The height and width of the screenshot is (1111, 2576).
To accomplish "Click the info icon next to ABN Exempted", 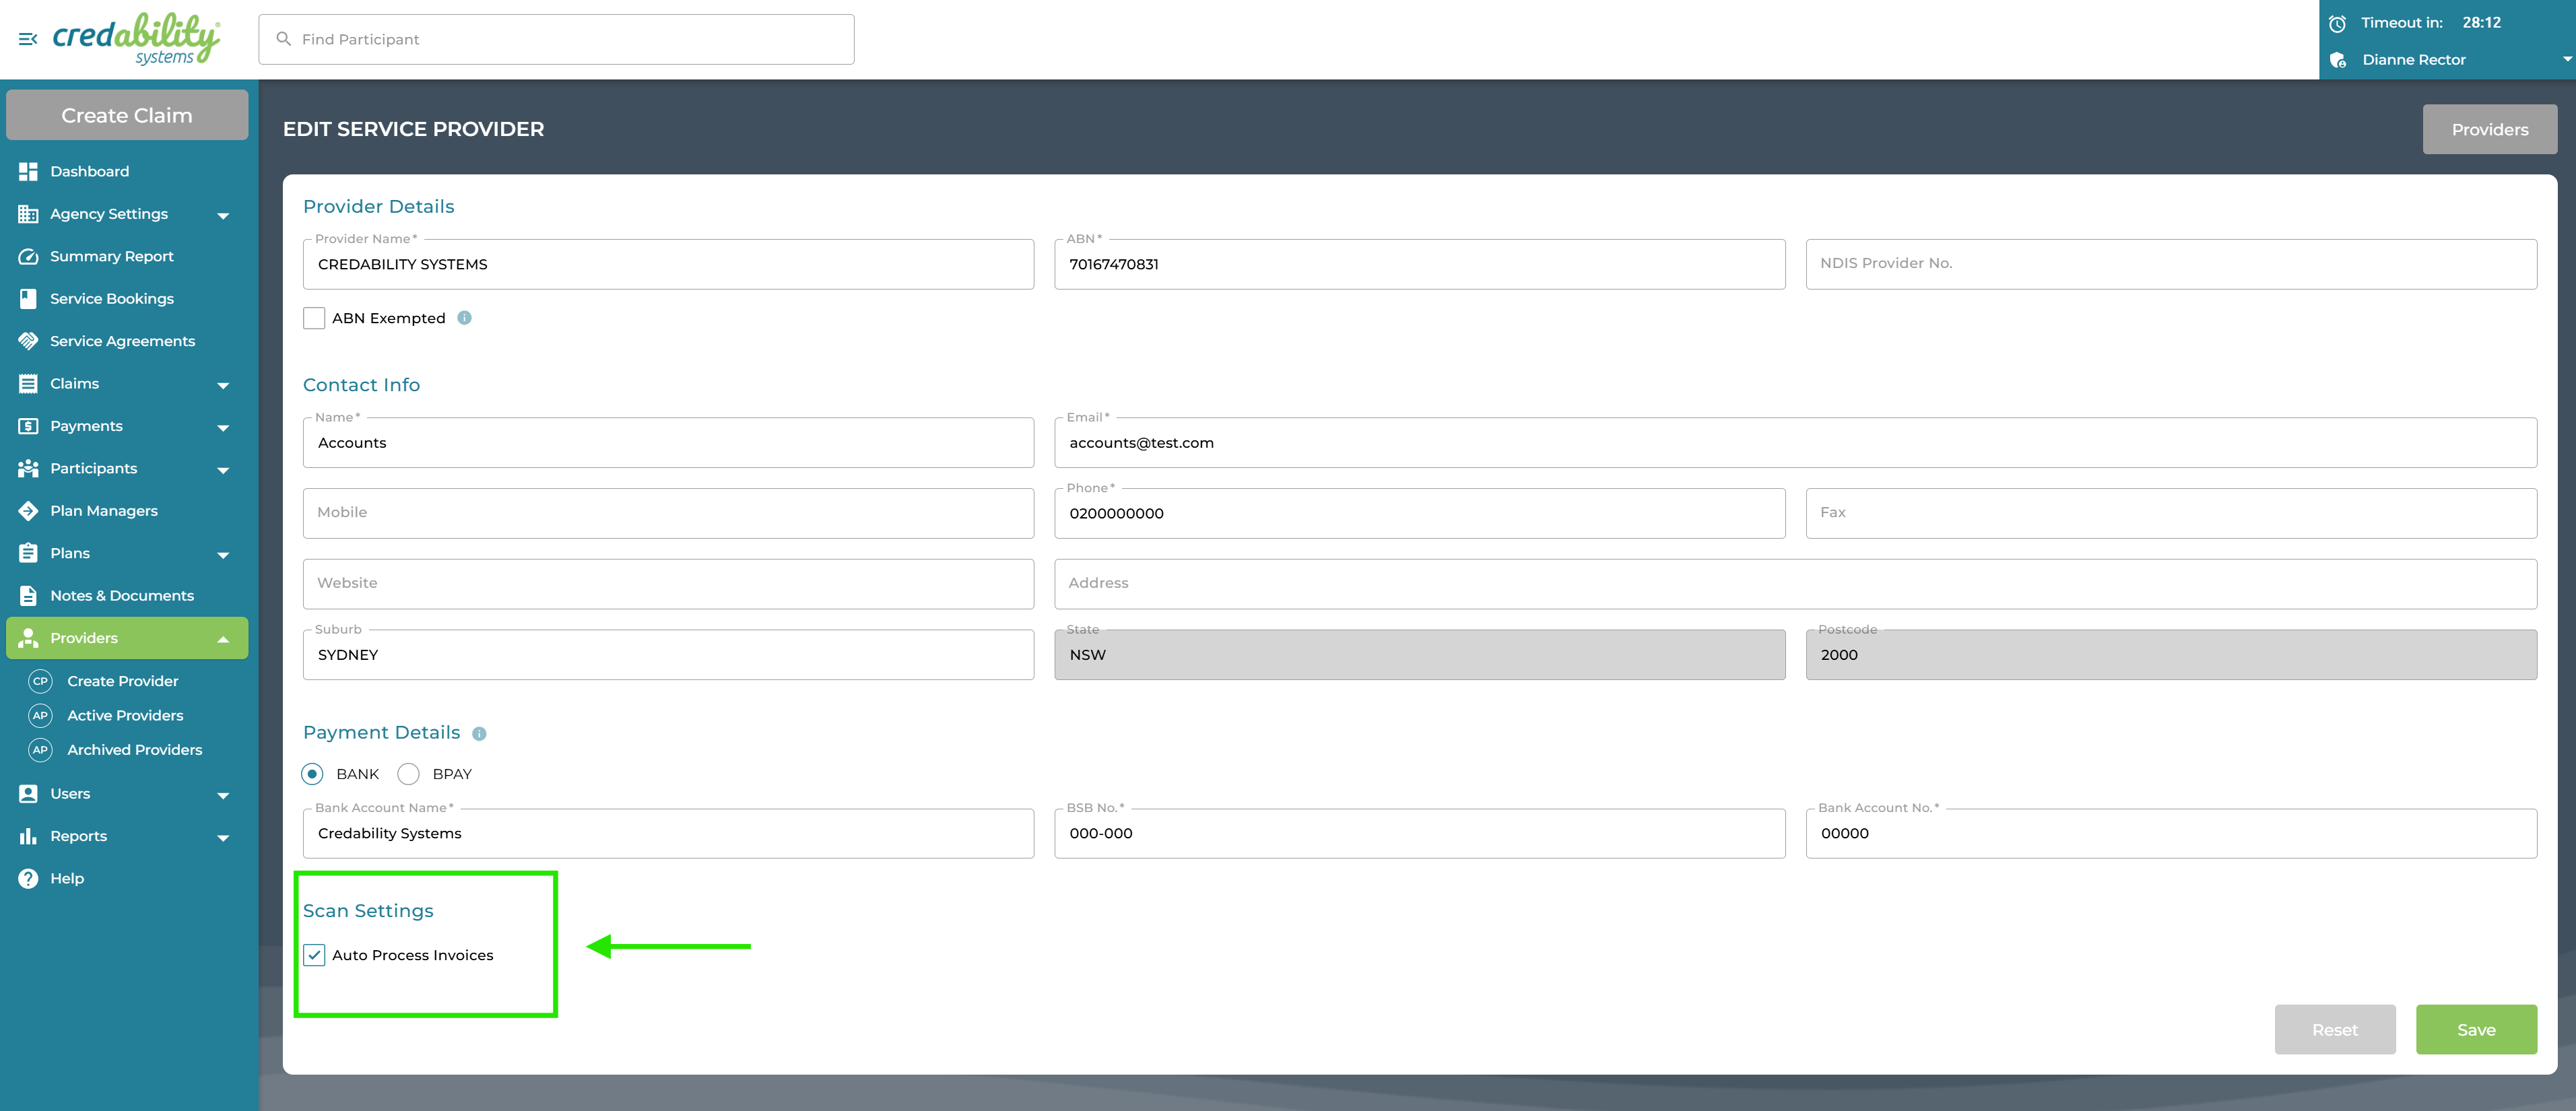I will [464, 318].
